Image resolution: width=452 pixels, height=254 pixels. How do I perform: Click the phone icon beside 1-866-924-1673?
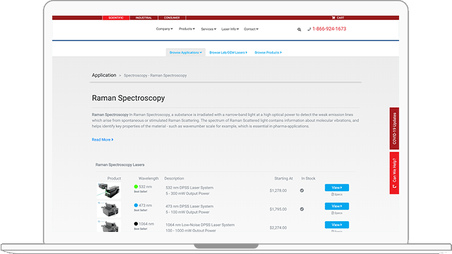click(309, 29)
